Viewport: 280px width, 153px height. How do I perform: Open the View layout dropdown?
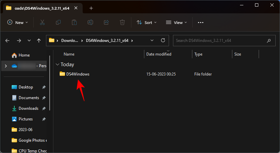(176, 22)
